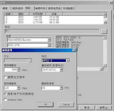
Task: Toggle the Interlace video checkbox
Action: coord(5,100)
